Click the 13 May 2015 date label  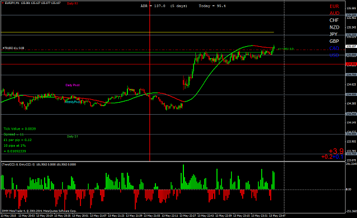9,216
